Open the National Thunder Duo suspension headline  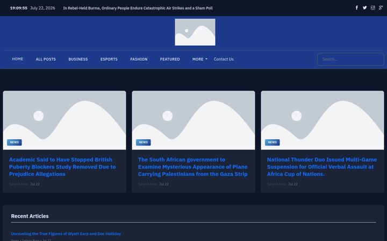(322, 167)
